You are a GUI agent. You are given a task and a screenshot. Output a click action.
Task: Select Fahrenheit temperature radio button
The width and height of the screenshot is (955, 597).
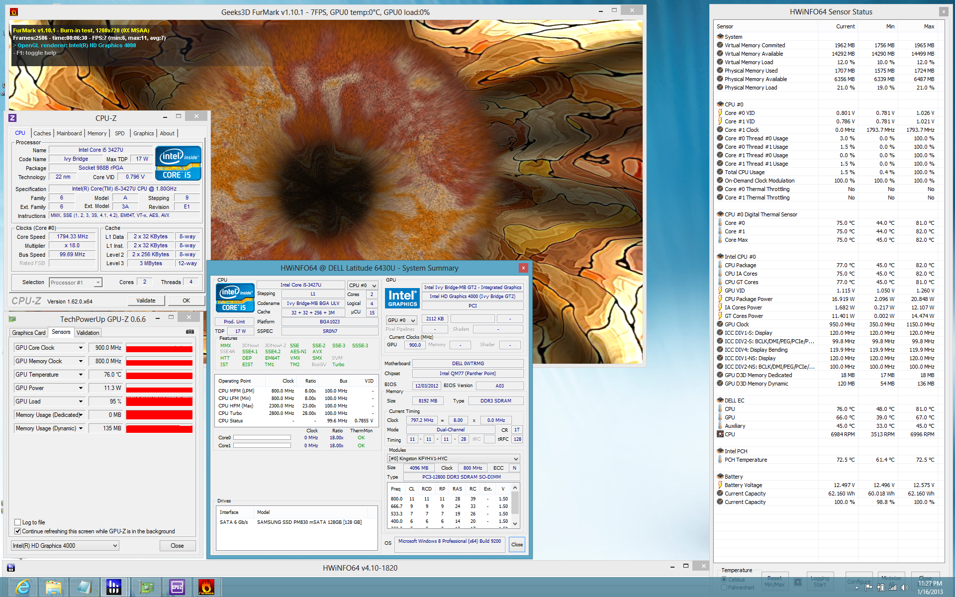pos(724,588)
